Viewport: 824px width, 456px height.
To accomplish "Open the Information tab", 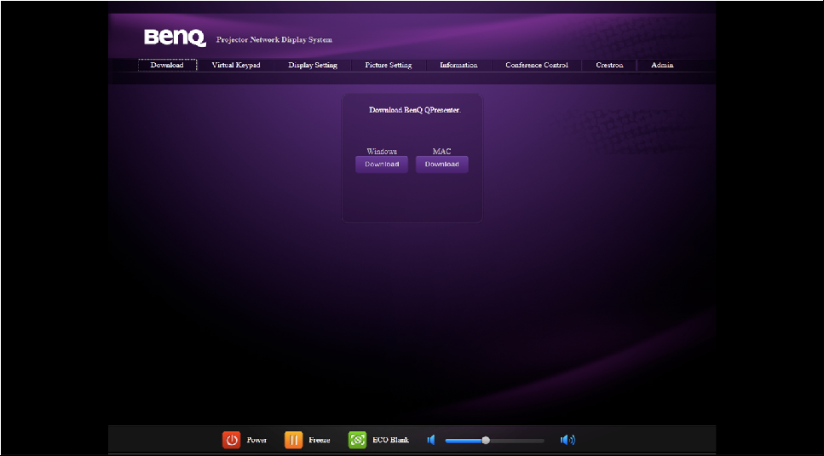I will coord(458,65).
